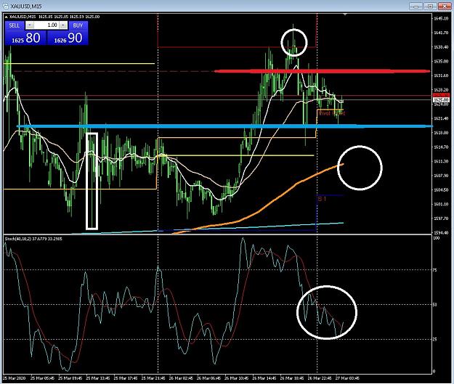The width and height of the screenshot is (454, 384).
Task: Click the 25 Mar 2020 time label
Action: [15, 378]
